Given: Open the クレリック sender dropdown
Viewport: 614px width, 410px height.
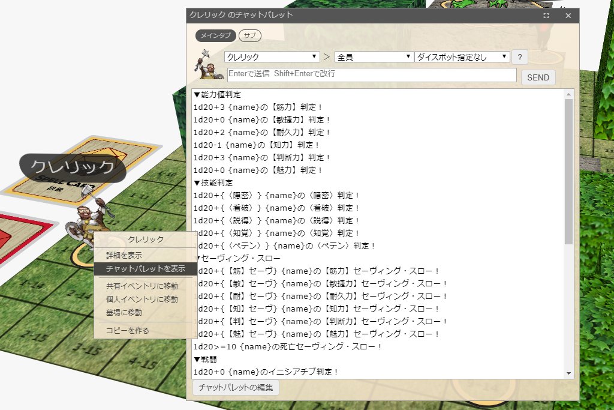Looking at the screenshot, I should pos(272,57).
